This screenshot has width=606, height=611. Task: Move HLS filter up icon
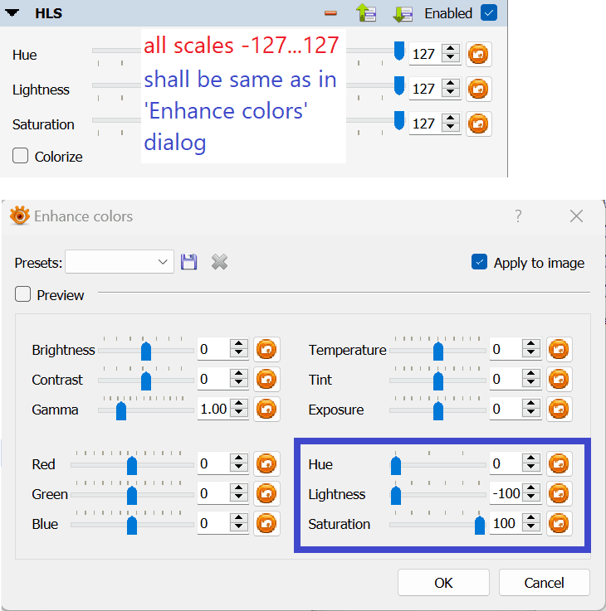click(365, 13)
